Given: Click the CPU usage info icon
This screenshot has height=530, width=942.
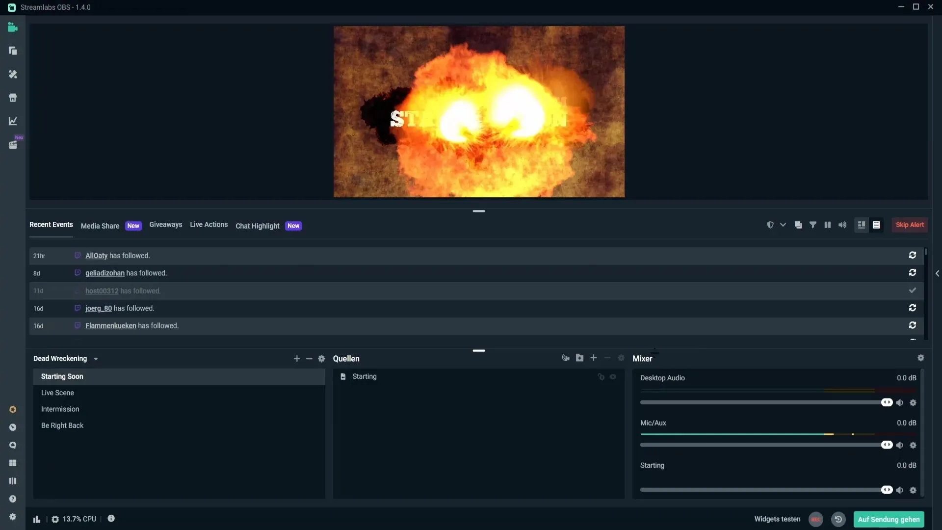Looking at the screenshot, I should 111,518.
